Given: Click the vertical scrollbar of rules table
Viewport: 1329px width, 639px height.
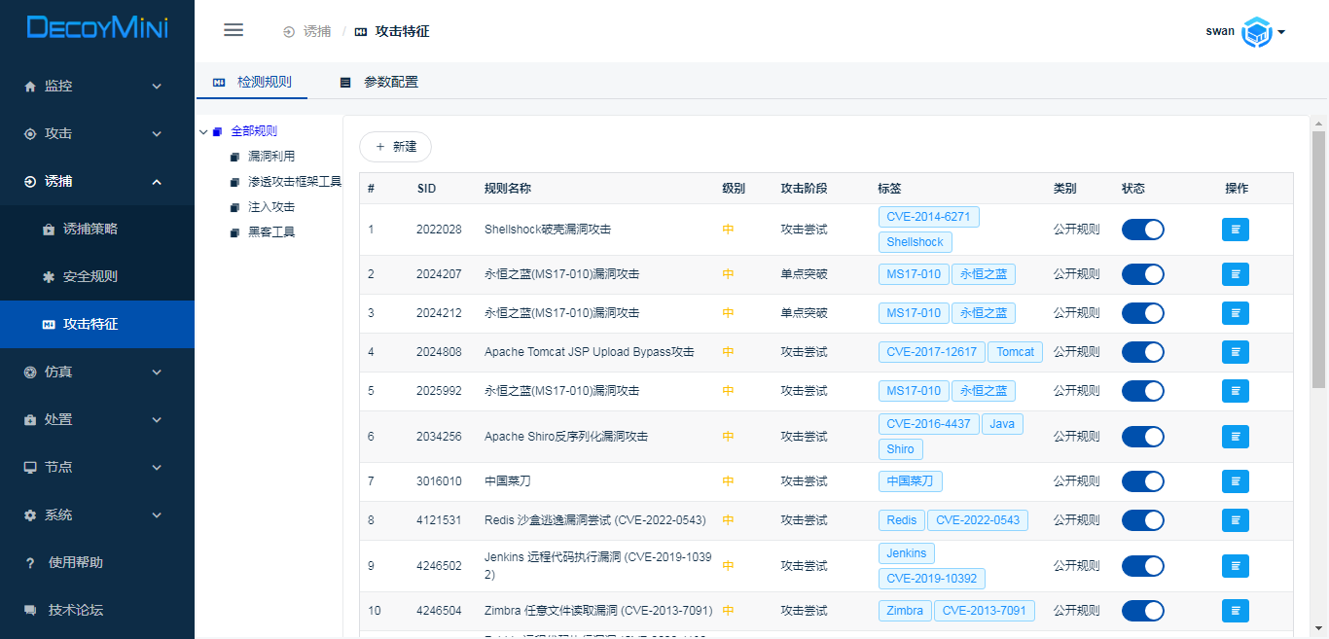Looking at the screenshot, I should point(1318,263).
